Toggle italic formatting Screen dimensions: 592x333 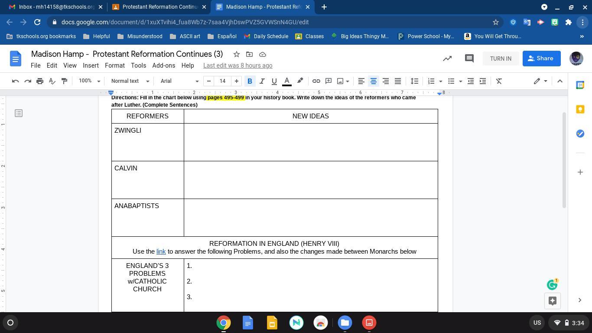coord(262,81)
